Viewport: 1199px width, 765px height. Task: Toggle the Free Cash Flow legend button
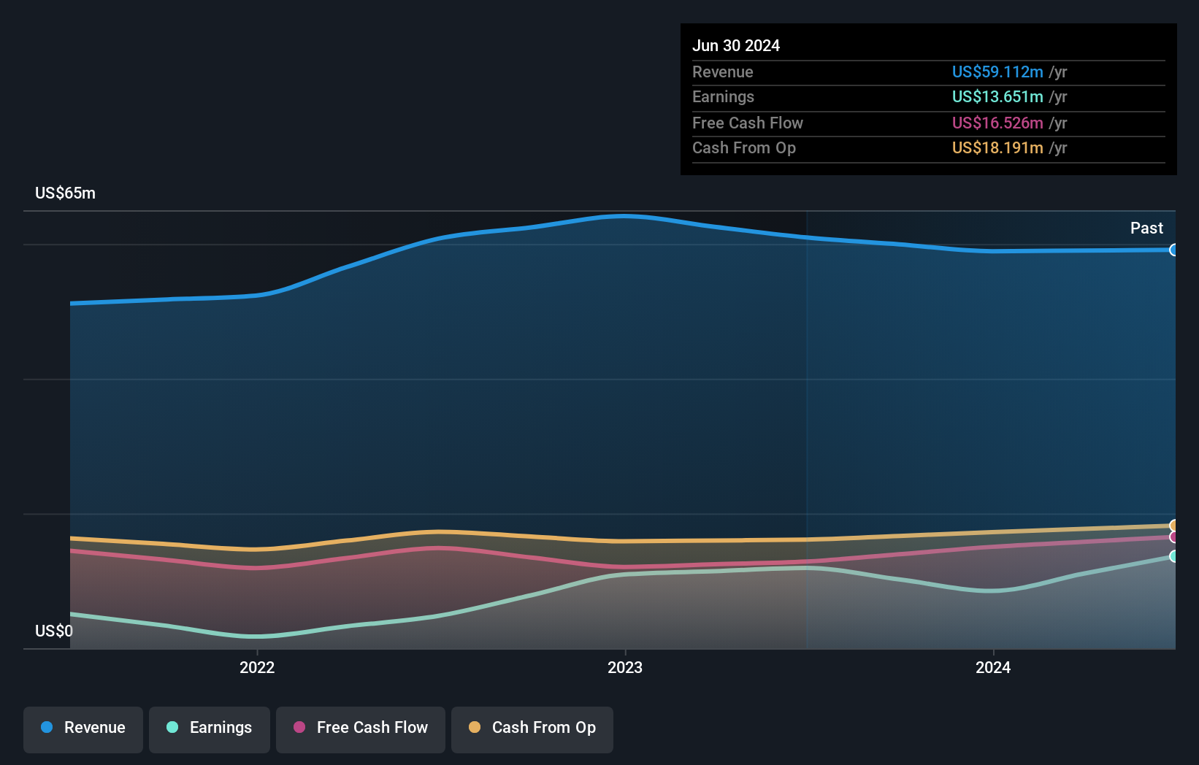click(361, 729)
